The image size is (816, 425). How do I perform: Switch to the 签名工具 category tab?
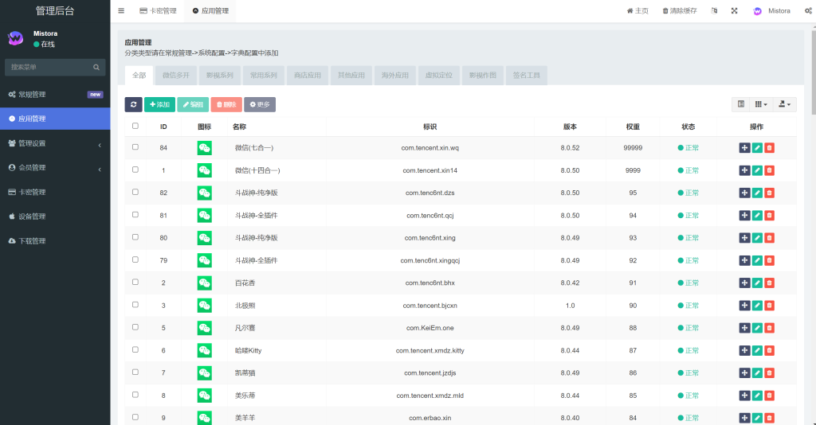pos(526,76)
